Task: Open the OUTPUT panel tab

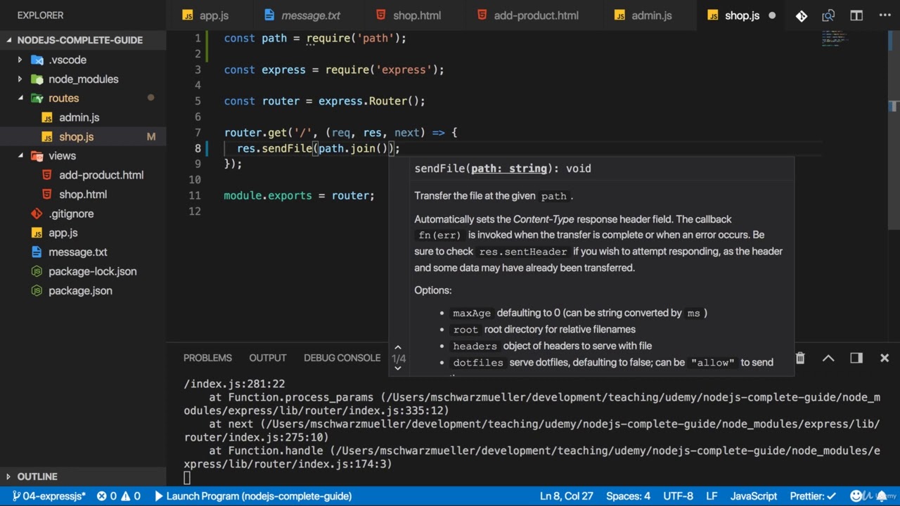Action: click(268, 358)
